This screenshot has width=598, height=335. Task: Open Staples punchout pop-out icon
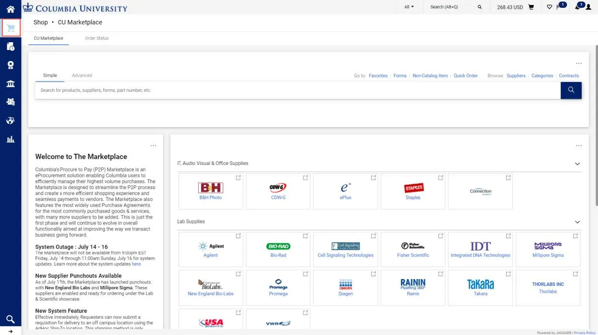[441, 178]
